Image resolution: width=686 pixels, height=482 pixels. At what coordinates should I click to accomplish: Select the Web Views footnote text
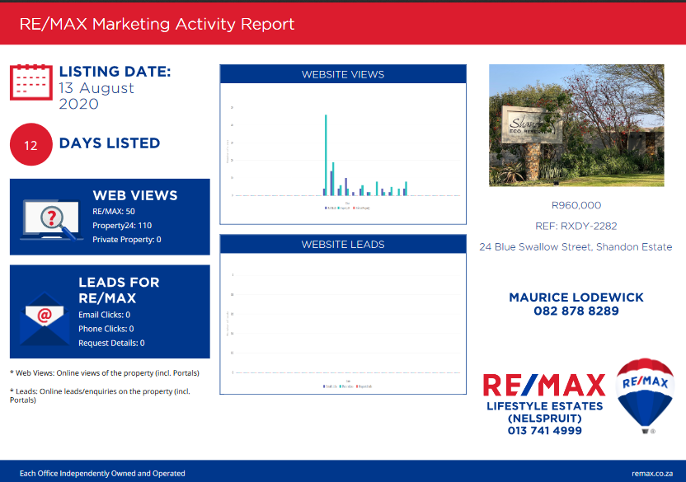[x=105, y=373]
